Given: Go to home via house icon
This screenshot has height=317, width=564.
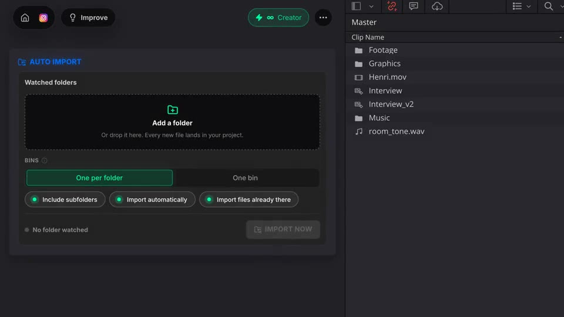Looking at the screenshot, I should 25,18.
